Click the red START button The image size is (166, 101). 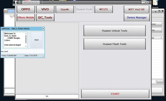coord(115,94)
